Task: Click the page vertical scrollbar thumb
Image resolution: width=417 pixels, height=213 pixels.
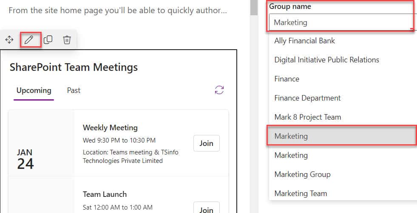Action: pos(254,8)
